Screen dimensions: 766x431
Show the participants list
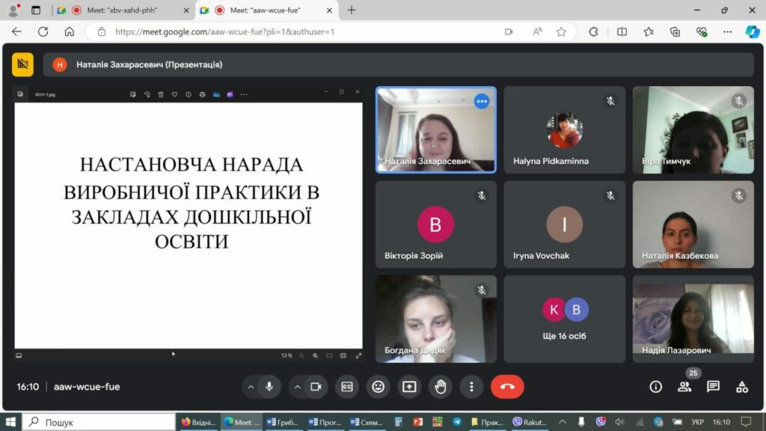coord(684,387)
